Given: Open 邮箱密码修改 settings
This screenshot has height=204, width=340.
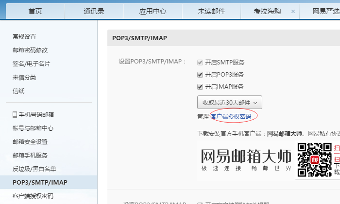Looking at the screenshot, I should pos(30,50).
